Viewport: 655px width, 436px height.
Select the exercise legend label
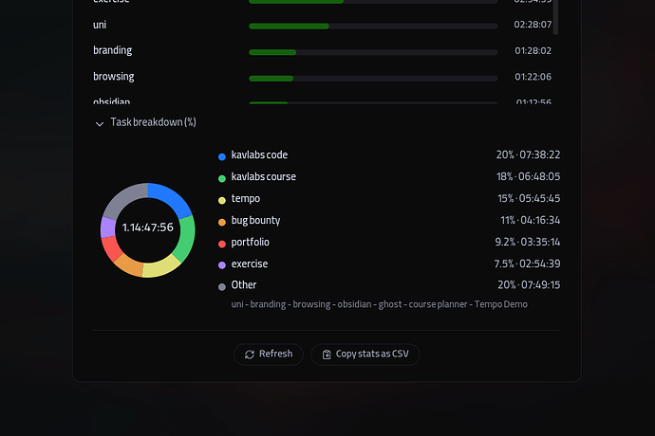pos(250,263)
